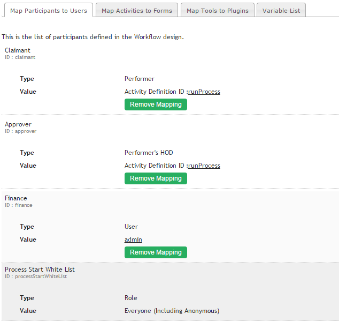Click the Performer type value for Claimant
Viewport: 339px width, 329px height.
(140, 79)
